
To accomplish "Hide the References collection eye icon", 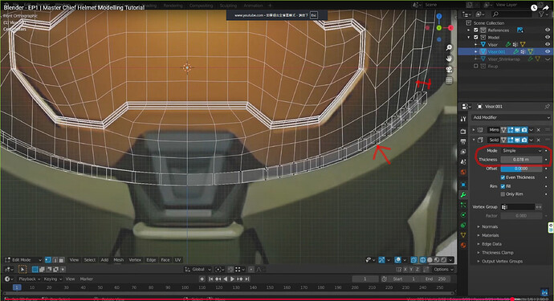I will click(x=548, y=30).
